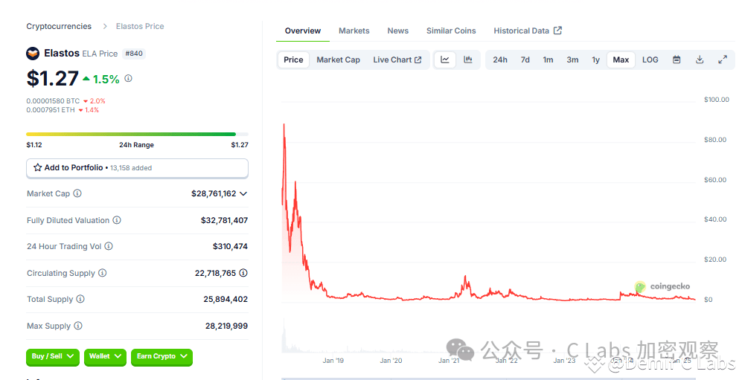Open Live Chart external link
Viewport: 742px width, 380px height.
coord(397,59)
